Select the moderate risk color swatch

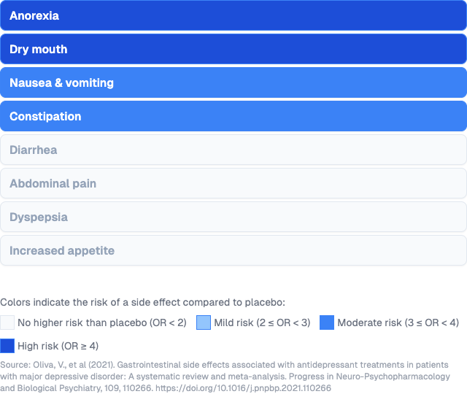tap(327, 322)
